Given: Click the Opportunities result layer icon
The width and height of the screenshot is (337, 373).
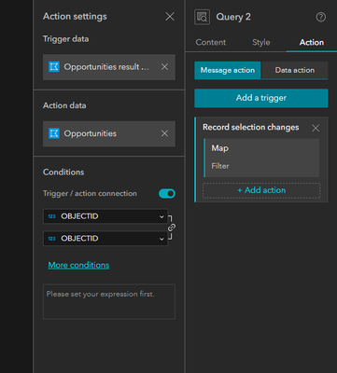Looking at the screenshot, I should tap(54, 67).
